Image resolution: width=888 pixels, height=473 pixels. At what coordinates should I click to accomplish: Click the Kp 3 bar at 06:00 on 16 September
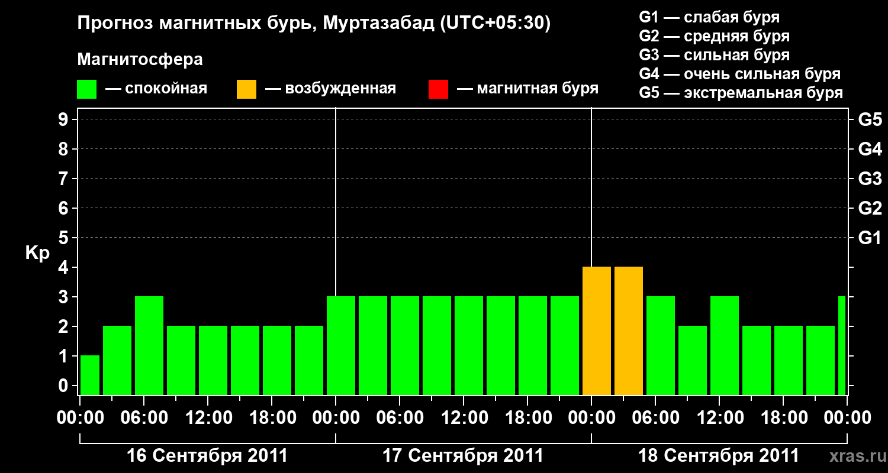coord(149,345)
